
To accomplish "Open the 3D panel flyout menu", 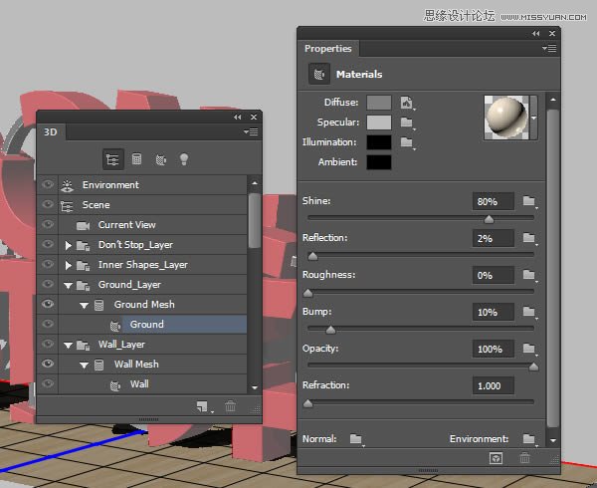I will coord(252,131).
